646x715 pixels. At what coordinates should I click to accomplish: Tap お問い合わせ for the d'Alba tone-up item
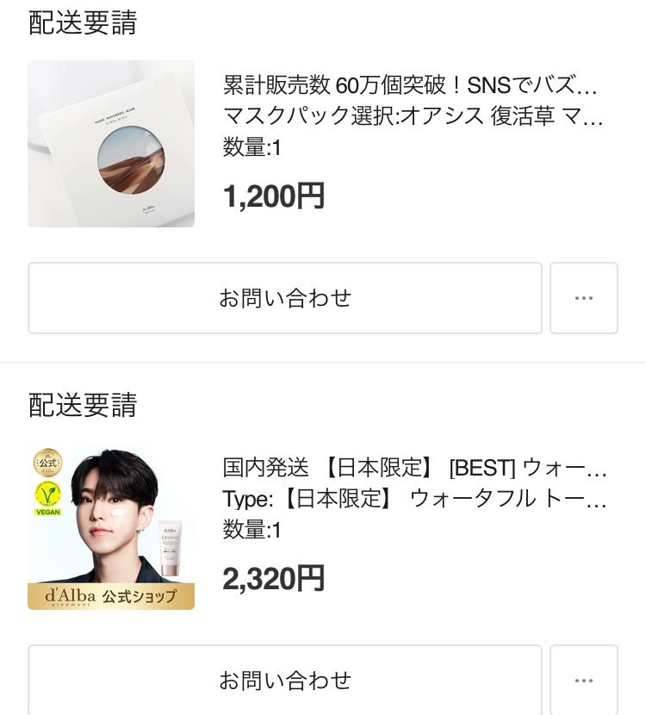pos(284,680)
